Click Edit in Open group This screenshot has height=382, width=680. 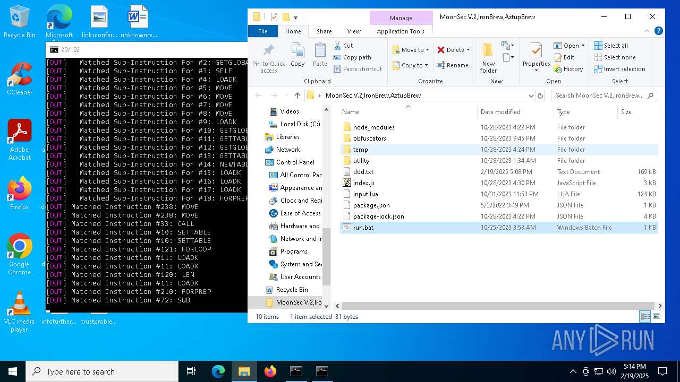[564, 57]
